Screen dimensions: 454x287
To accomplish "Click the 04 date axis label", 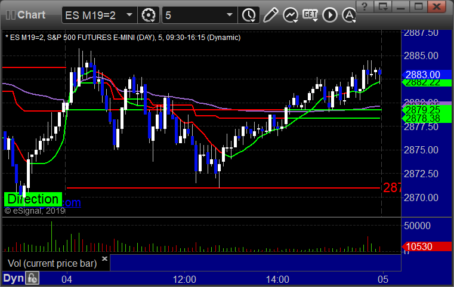I will pyautogui.click(x=67, y=279).
